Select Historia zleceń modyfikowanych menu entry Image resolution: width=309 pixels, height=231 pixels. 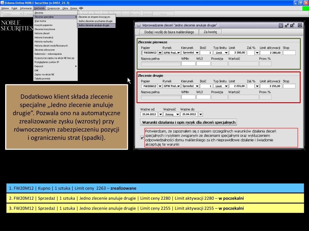coord(56,46)
